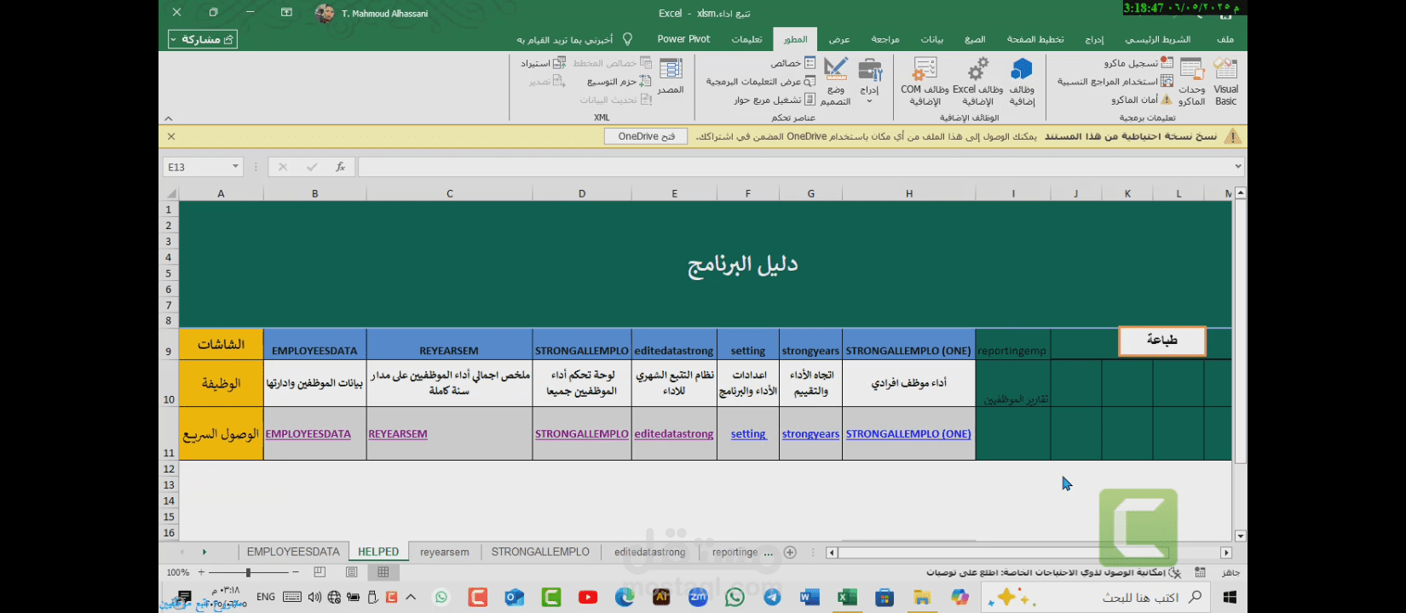Switch to Page Layout view in status bar
The width and height of the screenshot is (1406, 613).
point(351,572)
